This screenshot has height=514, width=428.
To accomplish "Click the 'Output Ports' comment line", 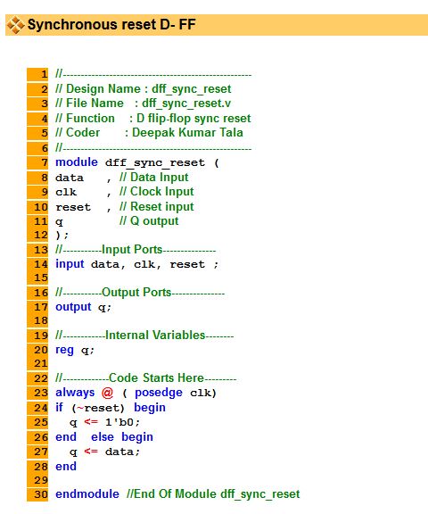I will (140, 293).
